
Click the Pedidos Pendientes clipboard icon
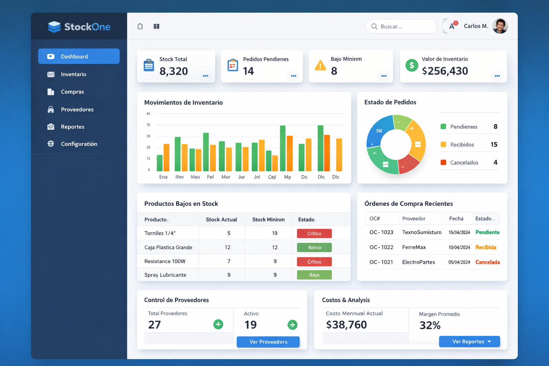(x=233, y=65)
